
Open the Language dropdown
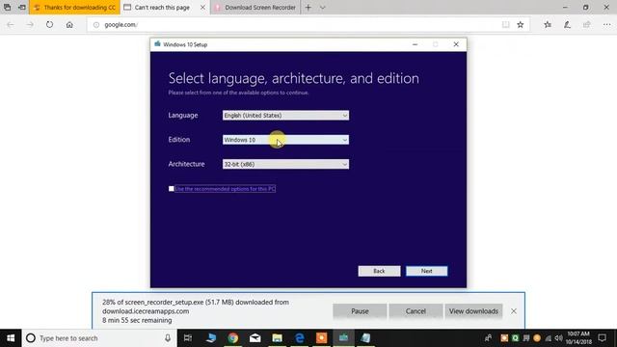click(x=285, y=116)
